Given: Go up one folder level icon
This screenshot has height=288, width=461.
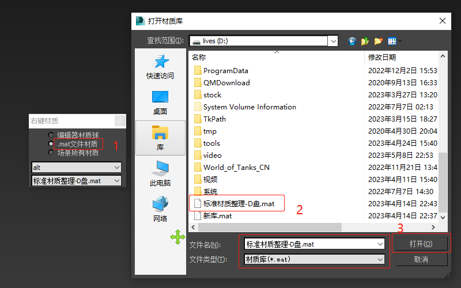Looking at the screenshot, I should pyautogui.click(x=365, y=41).
